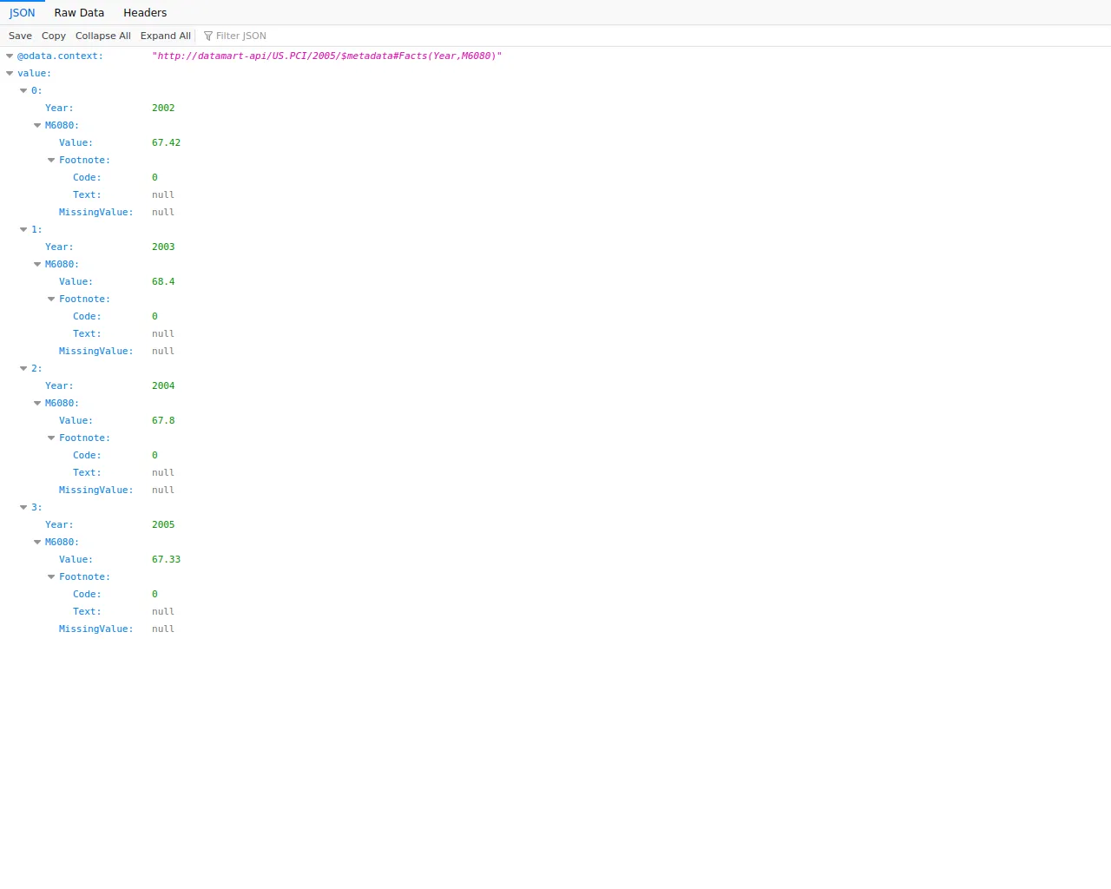Viewport: 1111px width, 889px height.
Task: Select the 67.33 Value entry
Action: (x=167, y=559)
